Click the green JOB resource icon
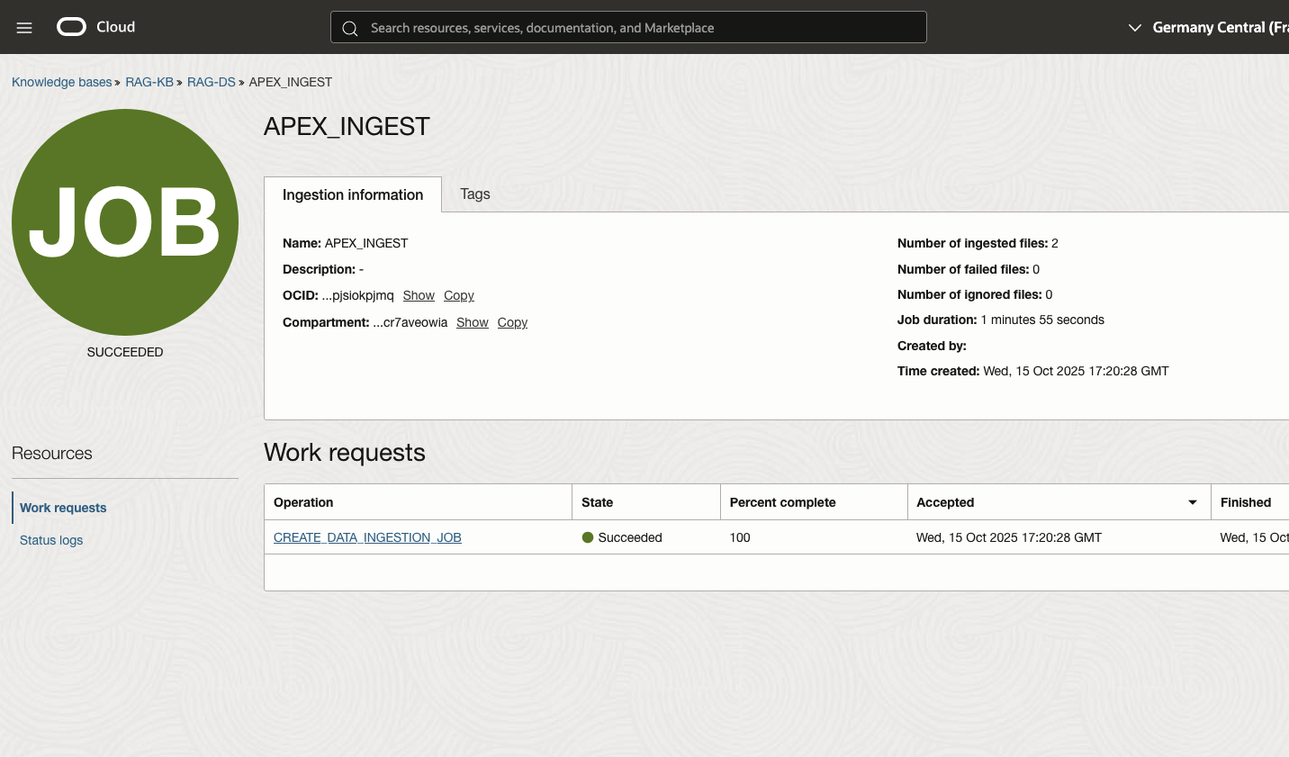1289x757 pixels. (x=124, y=221)
